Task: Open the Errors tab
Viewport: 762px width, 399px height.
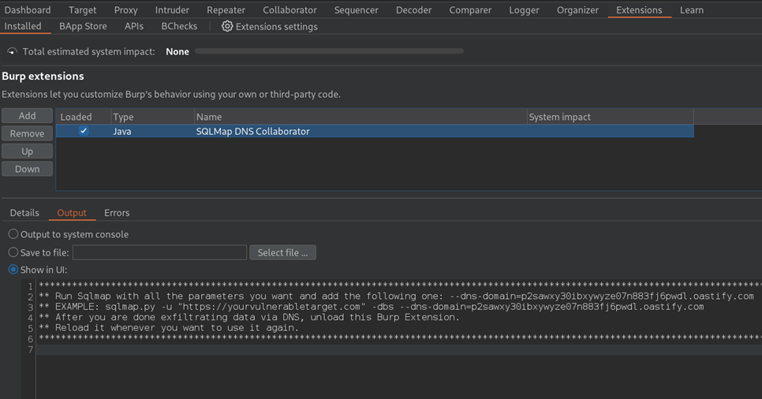Action: 117,213
